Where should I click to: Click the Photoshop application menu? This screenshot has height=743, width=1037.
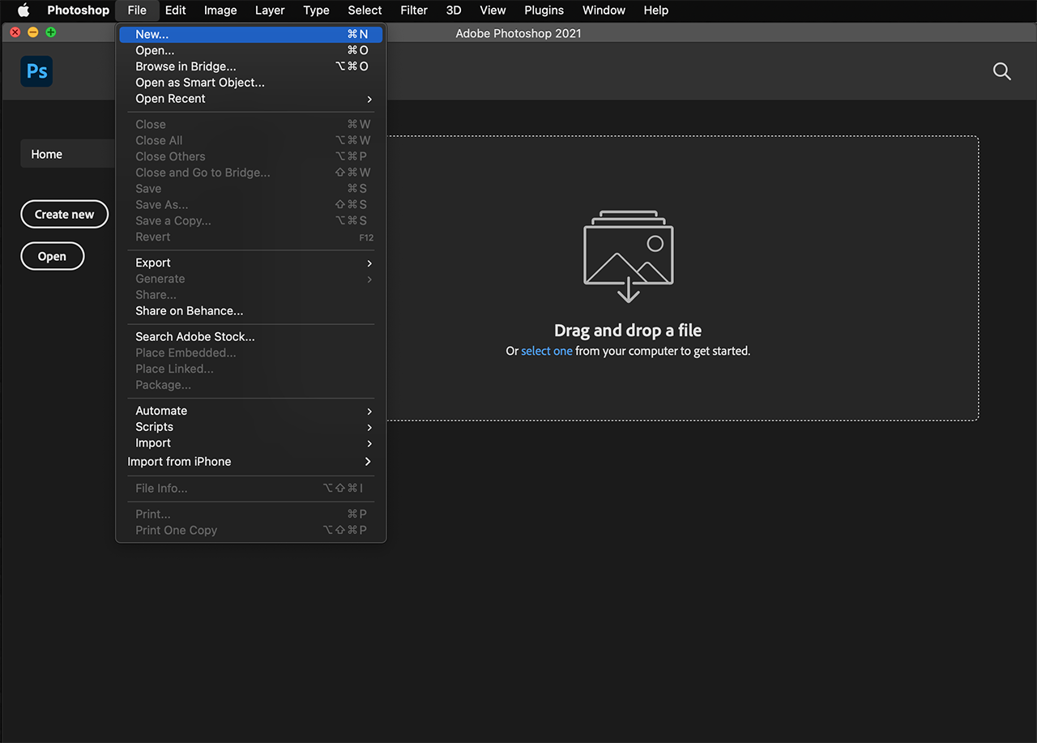tap(78, 11)
